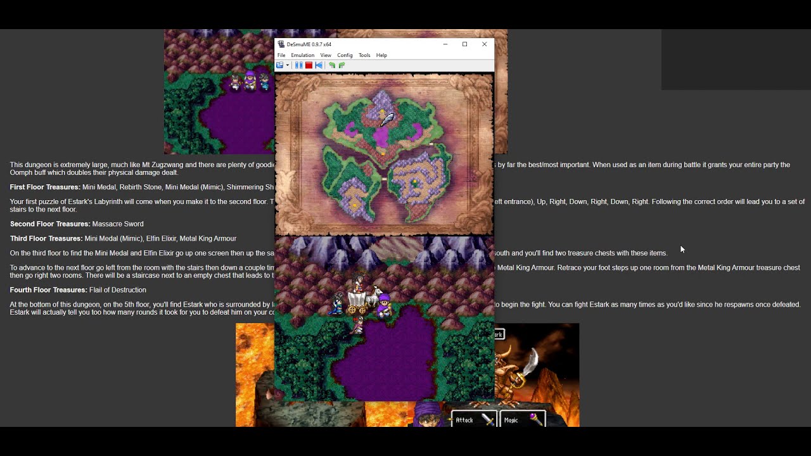The height and width of the screenshot is (456, 811).
Task: Open the Help menu
Action: click(x=381, y=55)
